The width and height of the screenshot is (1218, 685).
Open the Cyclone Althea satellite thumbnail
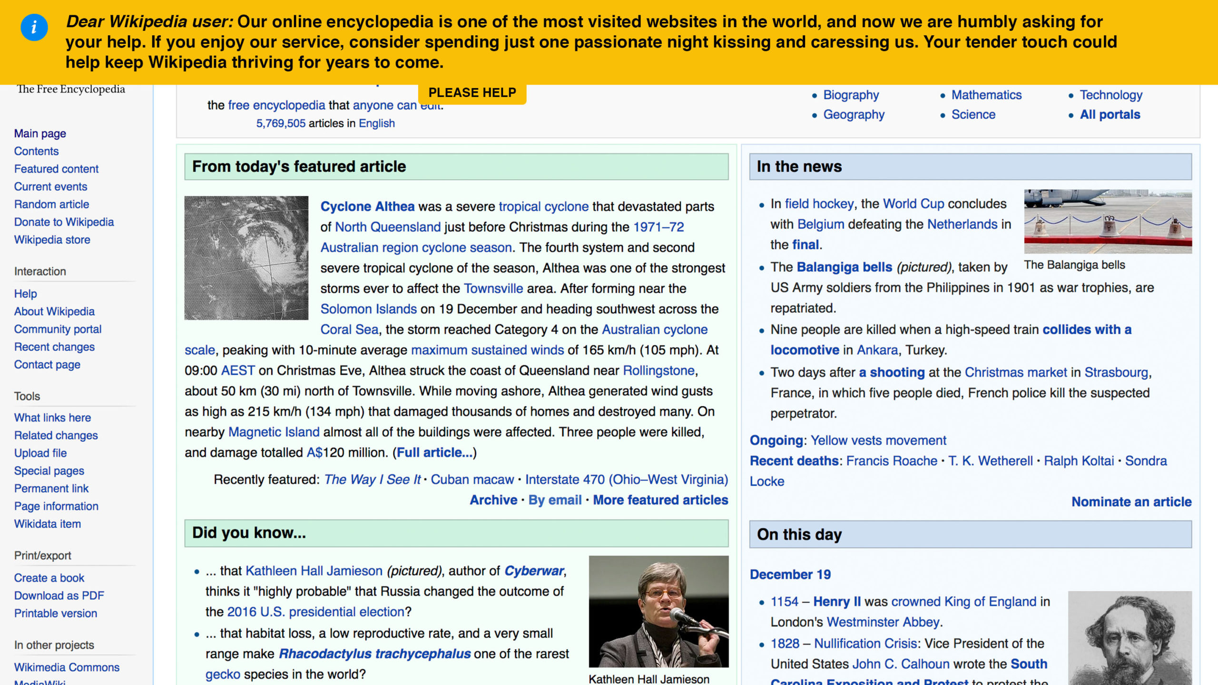click(246, 258)
